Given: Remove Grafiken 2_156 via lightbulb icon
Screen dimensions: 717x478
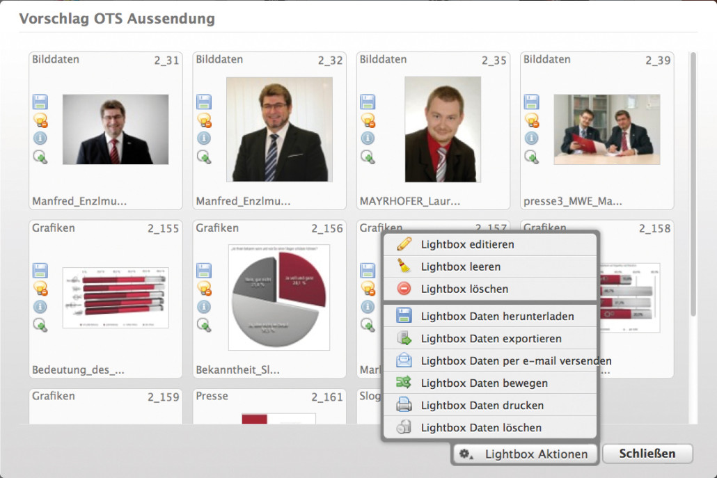Looking at the screenshot, I should (x=205, y=289).
